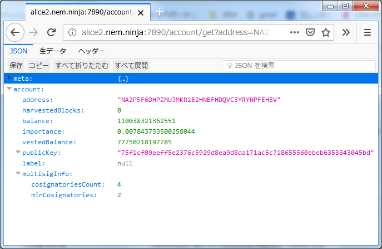Switch to the 生データ tab

[53, 51]
